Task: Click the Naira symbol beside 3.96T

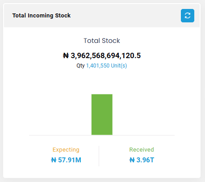Action: point(132,160)
